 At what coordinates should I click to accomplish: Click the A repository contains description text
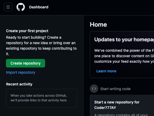tap(121, 115)
